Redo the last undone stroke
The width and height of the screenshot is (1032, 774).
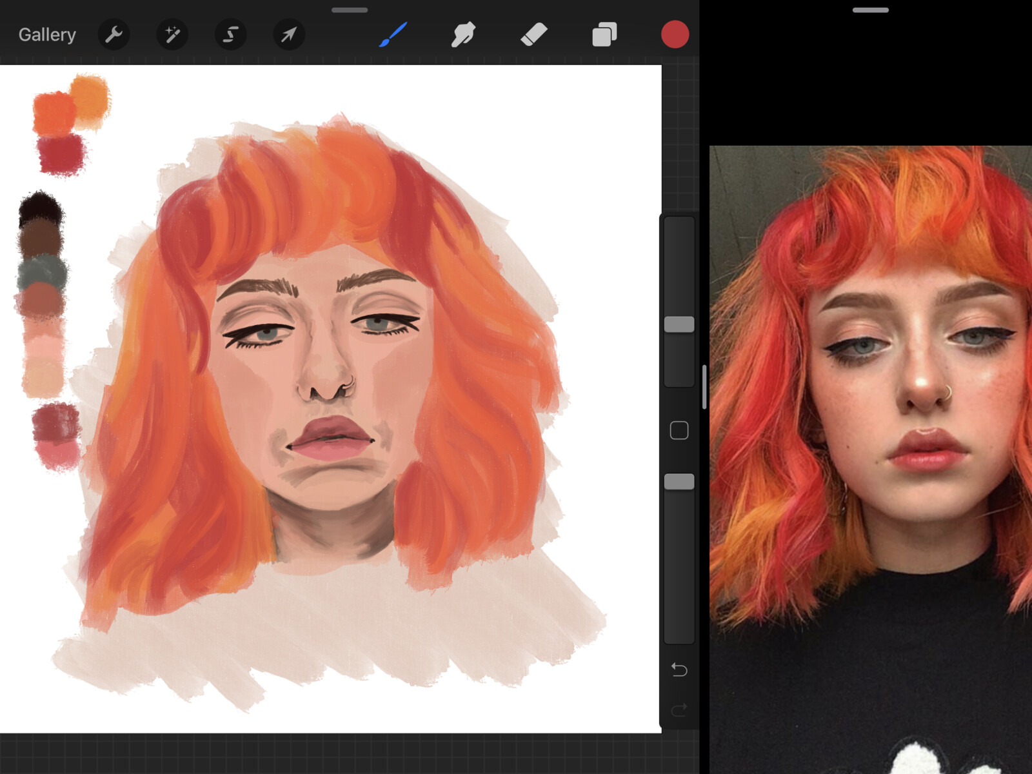[x=679, y=710]
